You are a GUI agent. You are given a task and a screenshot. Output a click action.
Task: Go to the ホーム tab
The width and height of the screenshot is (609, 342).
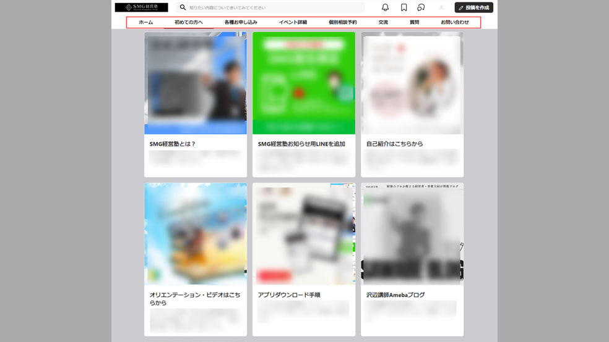[145, 22]
